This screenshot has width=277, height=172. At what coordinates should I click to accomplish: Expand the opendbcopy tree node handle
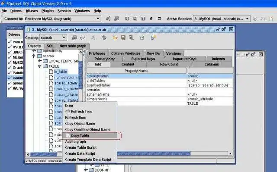click(x=34, y=51)
